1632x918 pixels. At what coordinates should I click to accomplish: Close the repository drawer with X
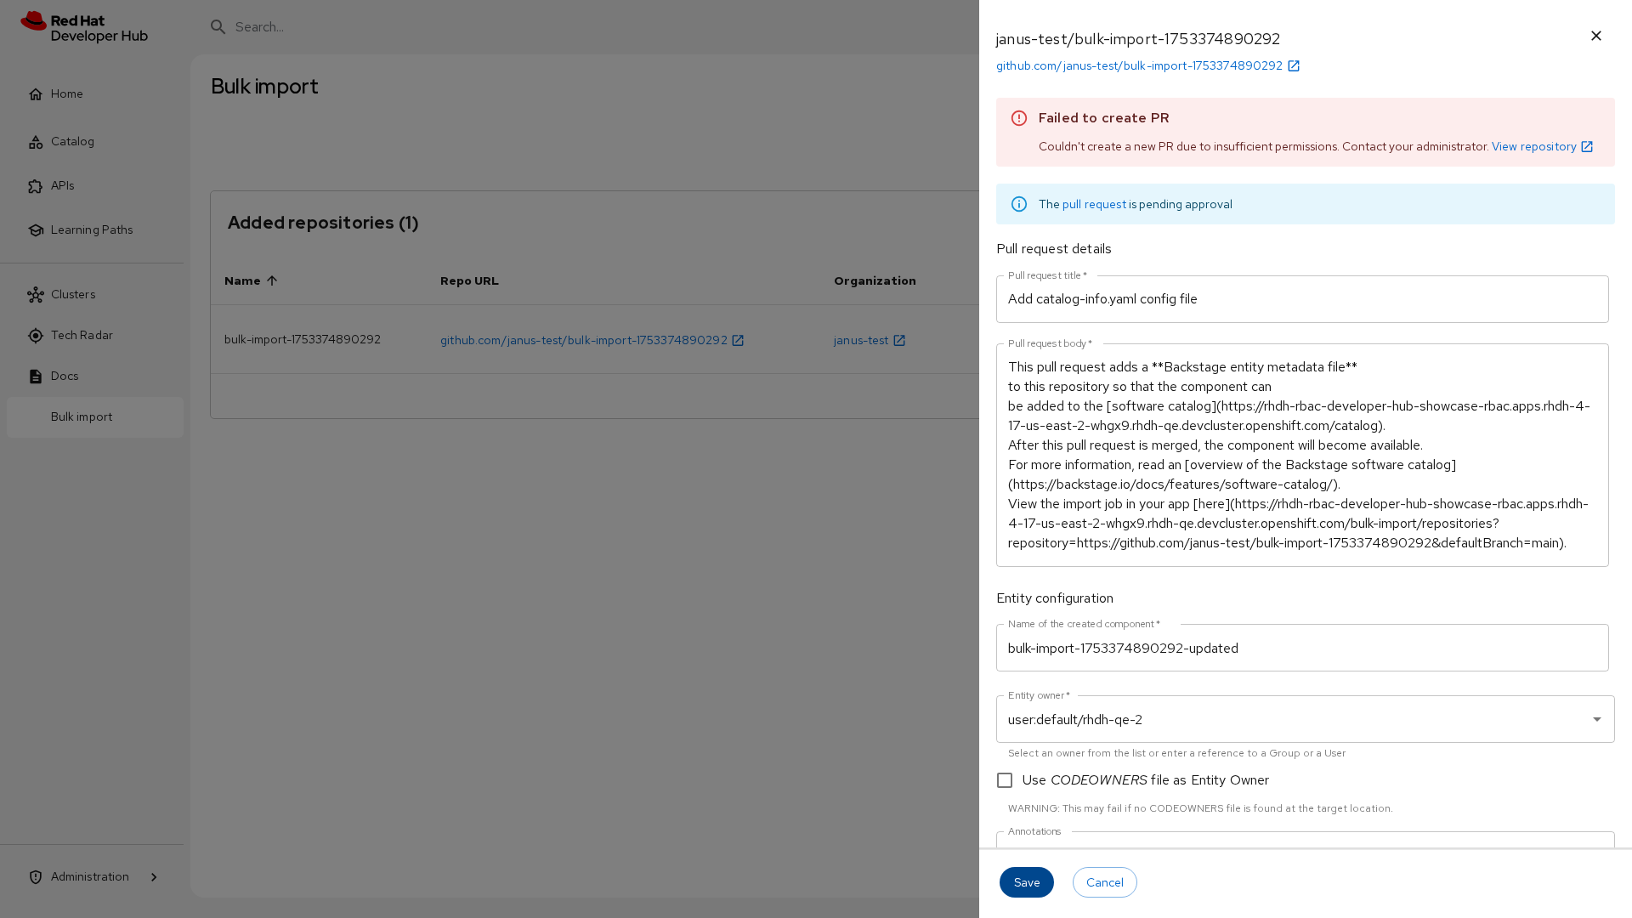[x=1595, y=36]
